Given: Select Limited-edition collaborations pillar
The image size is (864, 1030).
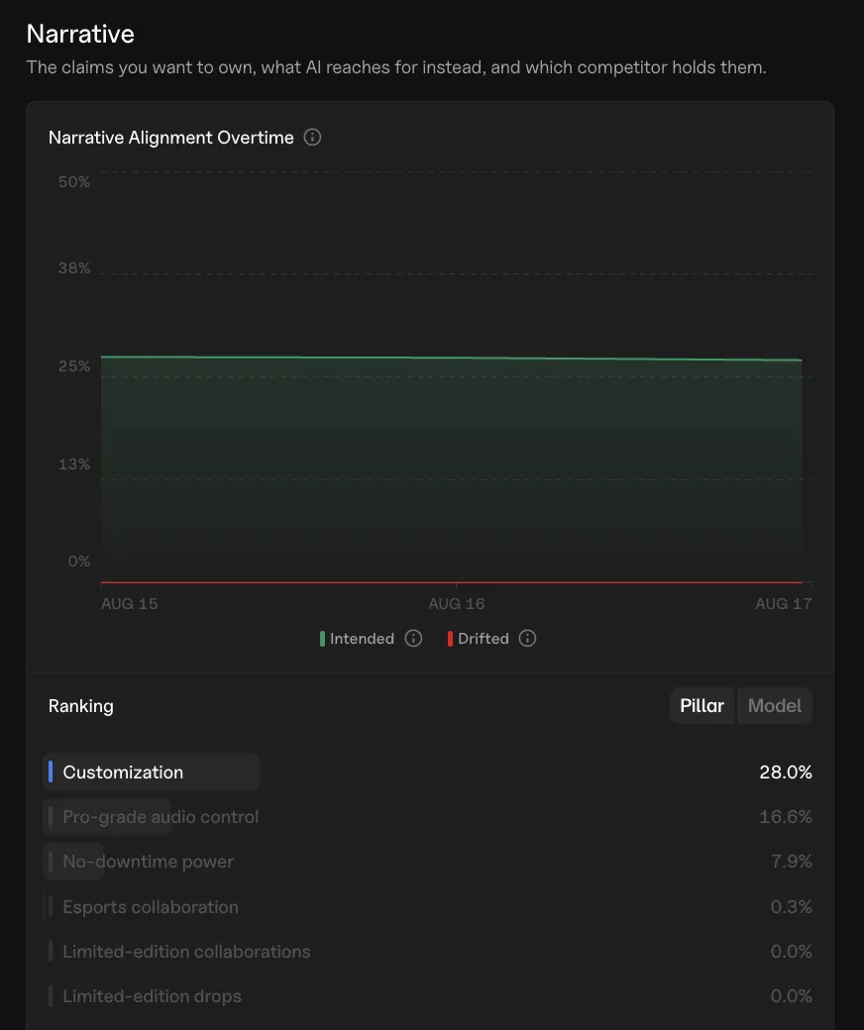Looking at the screenshot, I should 430,951.
